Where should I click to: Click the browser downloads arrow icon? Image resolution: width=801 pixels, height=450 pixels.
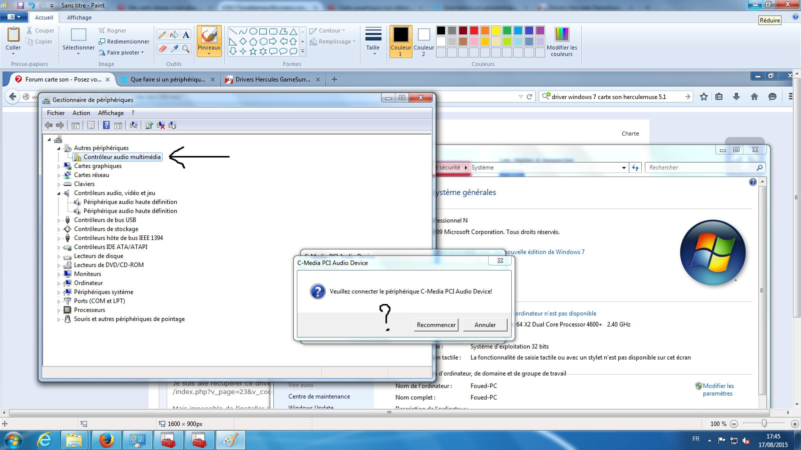click(736, 96)
